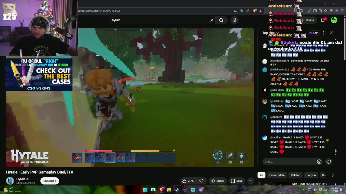Dislike the Hytale video
Viewport: 346px width, 194px height.
(201, 181)
